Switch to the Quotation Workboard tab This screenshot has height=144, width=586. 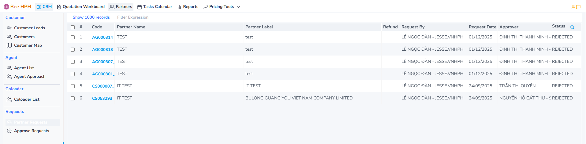click(x=81, y=7)
